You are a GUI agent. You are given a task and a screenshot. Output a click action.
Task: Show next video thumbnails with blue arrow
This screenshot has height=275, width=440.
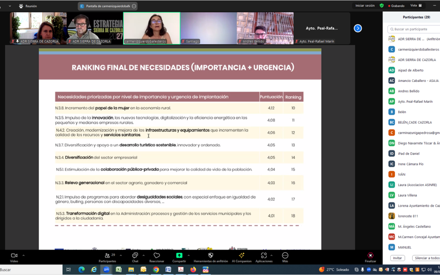pyautogui.click(x=358, y=28)
